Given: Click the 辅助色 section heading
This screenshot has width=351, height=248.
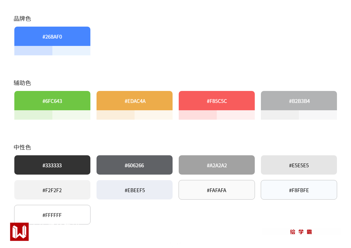Looking at the screenshot, I should point(22,83).
